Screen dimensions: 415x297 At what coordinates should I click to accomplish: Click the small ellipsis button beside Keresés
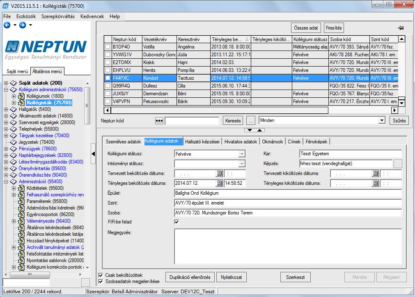[x=251, y=121]
